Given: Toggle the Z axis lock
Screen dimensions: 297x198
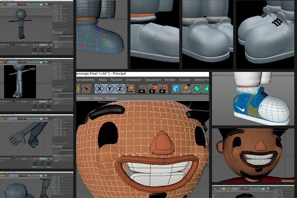Looking at the screenshot, I should click(x=120, y=89).
